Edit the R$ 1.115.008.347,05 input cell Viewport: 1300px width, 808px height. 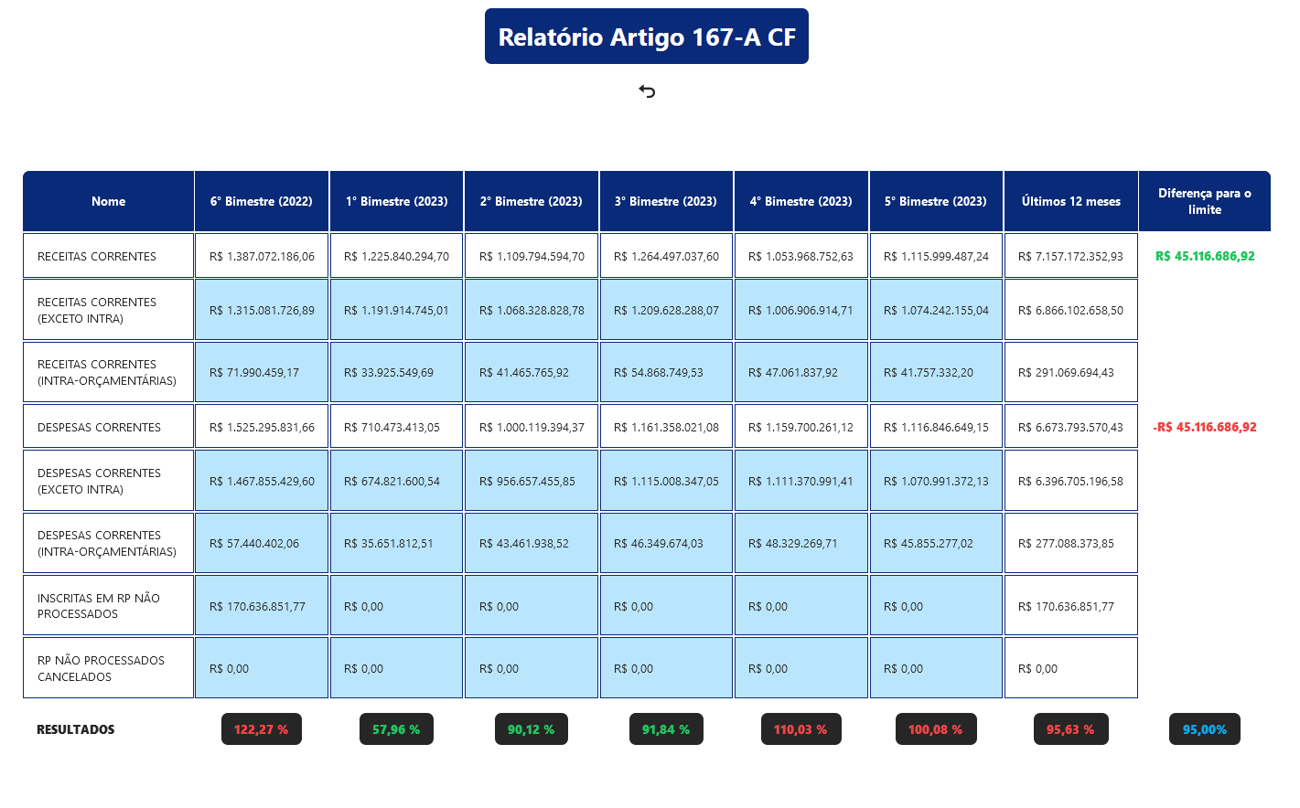(x=666, y=481)
